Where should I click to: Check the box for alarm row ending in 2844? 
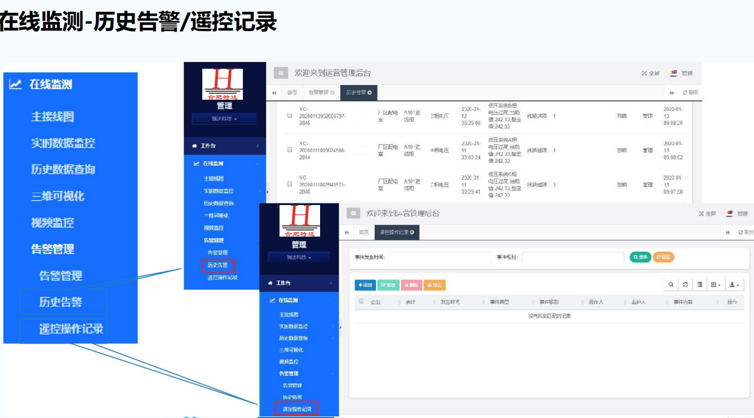290,150
